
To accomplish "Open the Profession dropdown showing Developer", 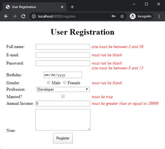I will pos(63,89).
